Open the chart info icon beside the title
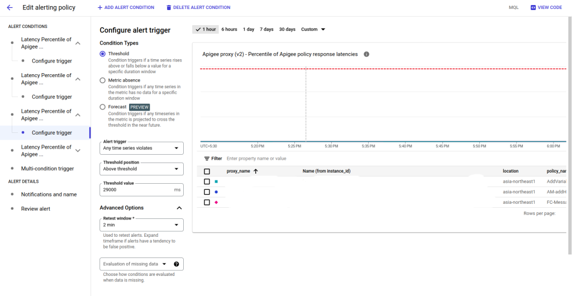Image resolution: width=572 pixels, height=296 pixels. point(366,54)
